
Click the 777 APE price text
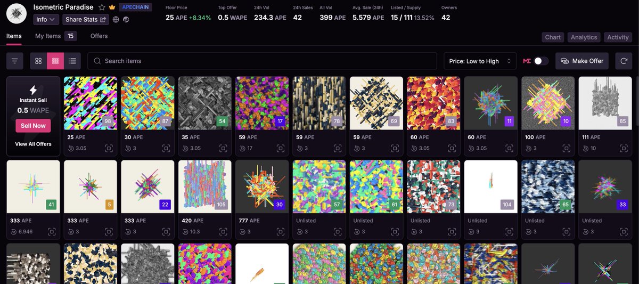tap(250, 221)
